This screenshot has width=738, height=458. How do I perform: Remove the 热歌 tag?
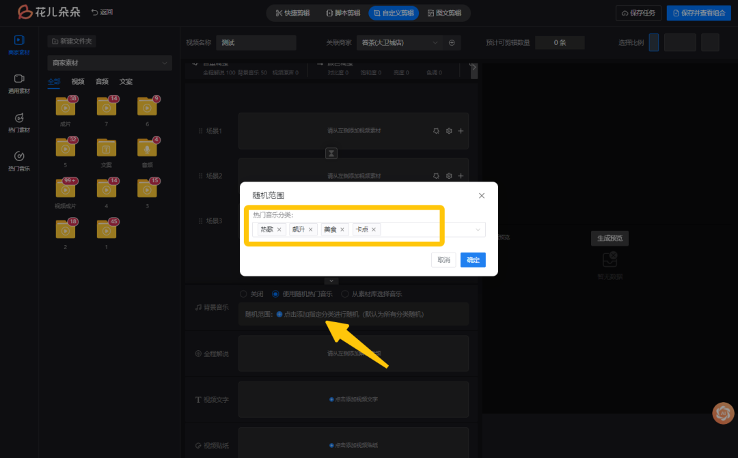click(279, 229)
